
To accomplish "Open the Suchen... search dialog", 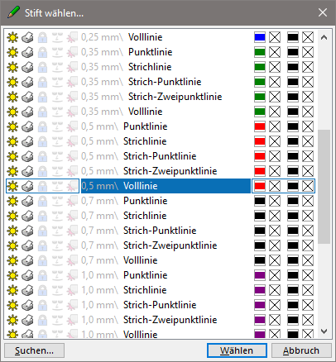I will (35, 350).
